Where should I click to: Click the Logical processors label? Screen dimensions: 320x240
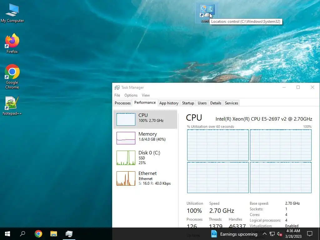(x=265, y=220)
